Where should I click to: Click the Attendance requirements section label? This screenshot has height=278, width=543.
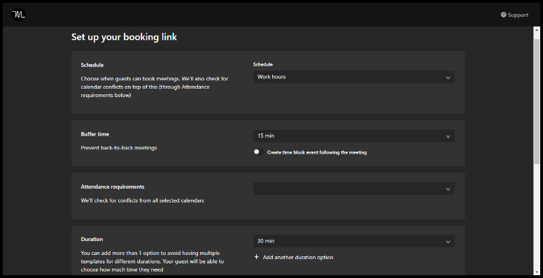coord(113,186)
